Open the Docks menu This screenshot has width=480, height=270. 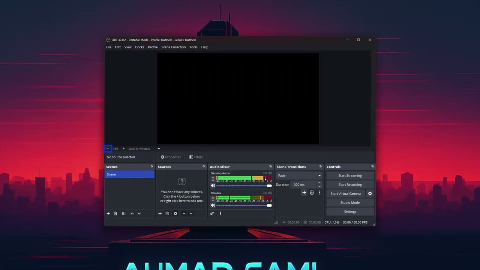[139, 47]
